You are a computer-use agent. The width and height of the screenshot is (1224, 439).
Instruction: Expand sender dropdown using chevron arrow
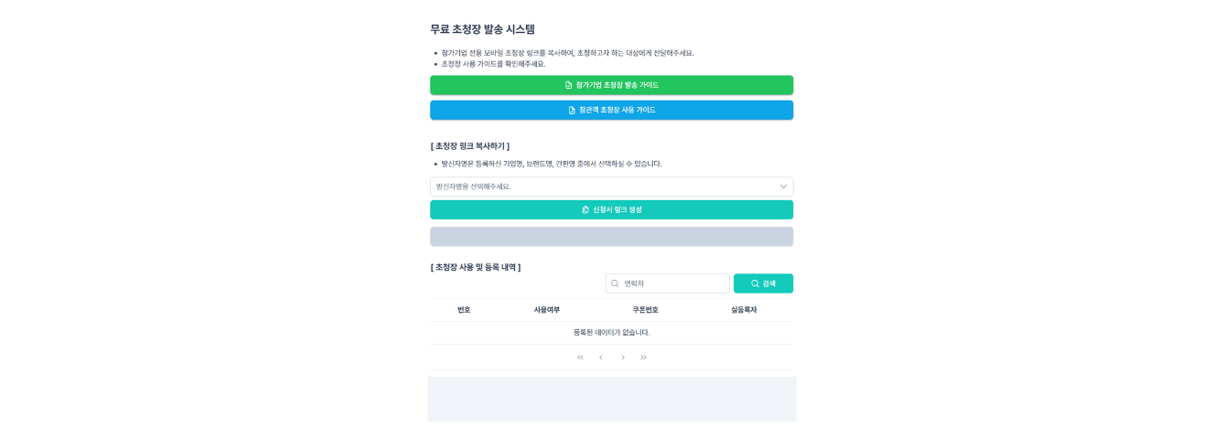pos(783,187)
